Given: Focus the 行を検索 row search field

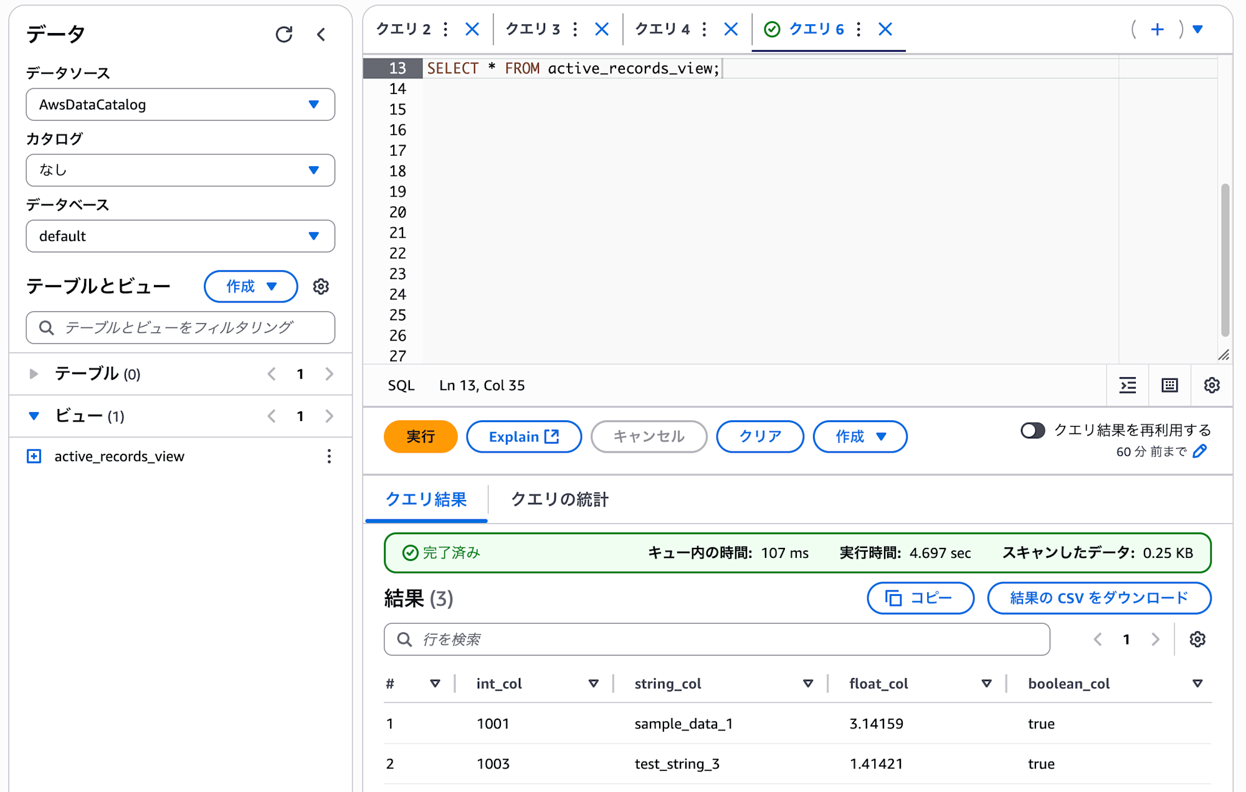Looking at the screenshot, I should [x=717, y=639].
